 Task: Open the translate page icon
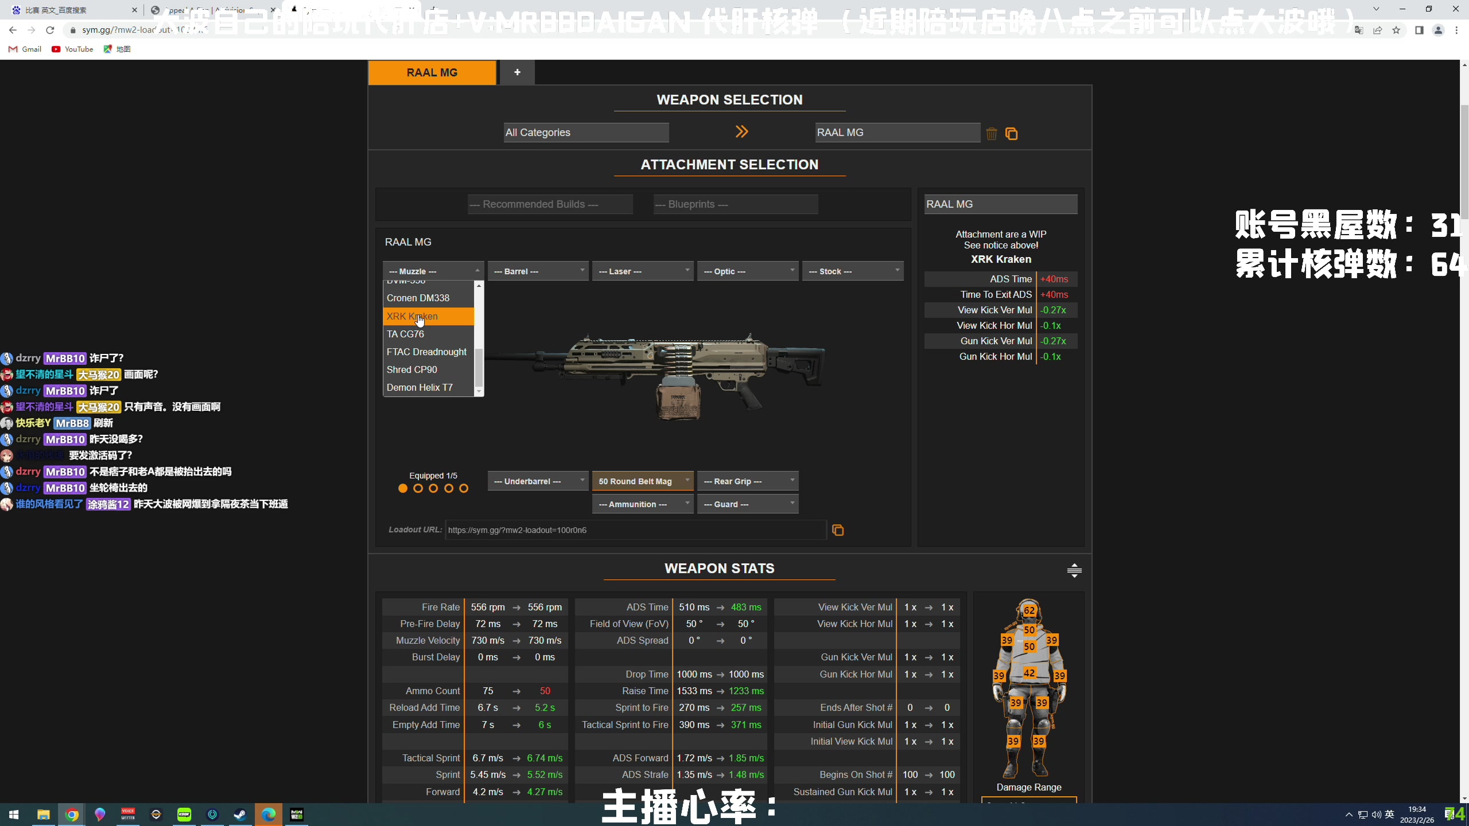[1358, 30]
